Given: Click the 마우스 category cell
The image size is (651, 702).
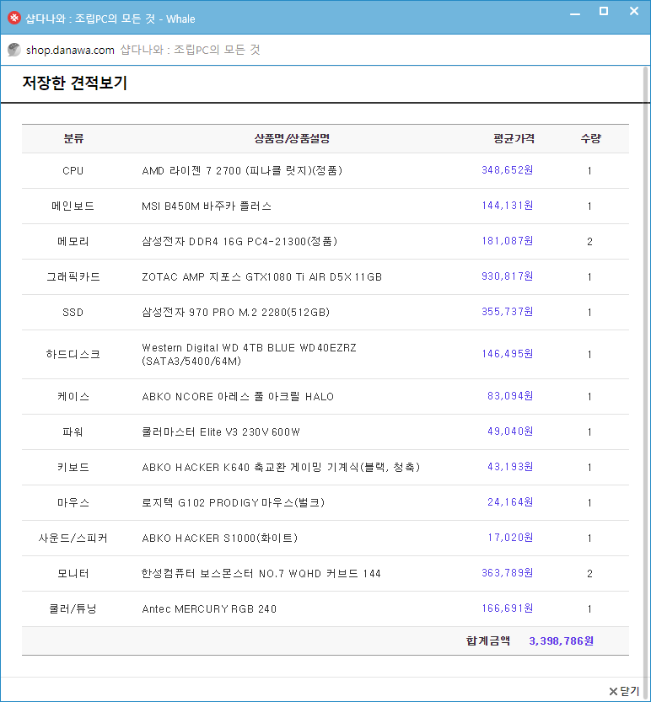Looking at the screenshot, I should [73, 502].
